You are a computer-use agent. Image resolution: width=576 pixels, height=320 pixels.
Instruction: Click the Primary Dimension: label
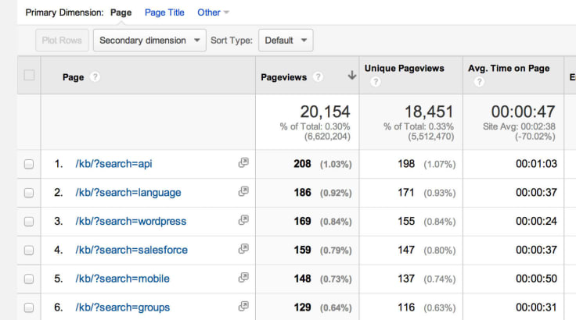click(65, 12)
